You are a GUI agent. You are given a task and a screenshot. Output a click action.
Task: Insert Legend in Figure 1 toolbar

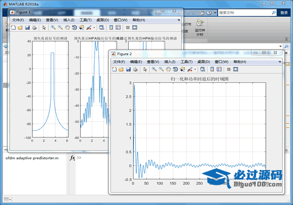tap(118, 27)
